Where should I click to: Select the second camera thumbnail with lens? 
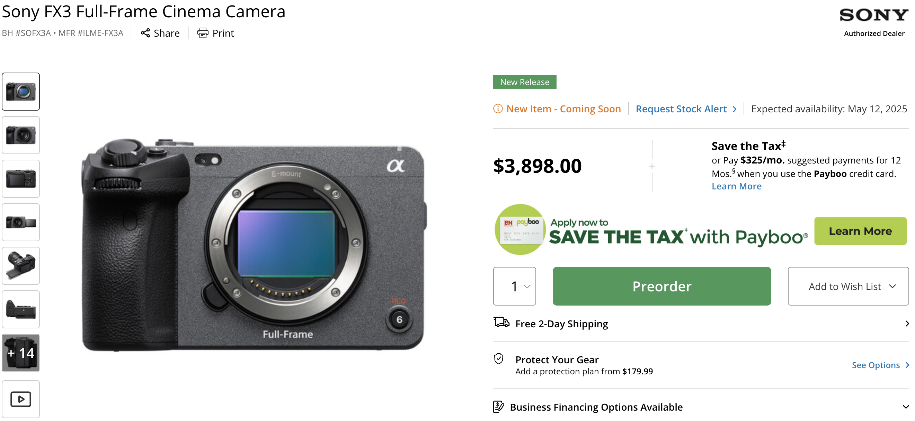point(20,135)
